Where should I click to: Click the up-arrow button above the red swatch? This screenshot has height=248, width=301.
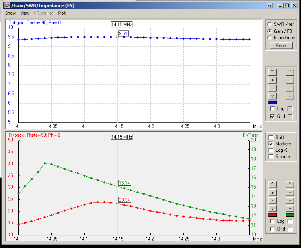(272, 184)
